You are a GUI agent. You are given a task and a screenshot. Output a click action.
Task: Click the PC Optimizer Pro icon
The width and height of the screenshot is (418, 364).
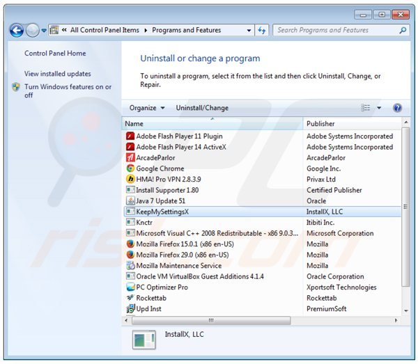pyautogui.click(x=130, y=287)
